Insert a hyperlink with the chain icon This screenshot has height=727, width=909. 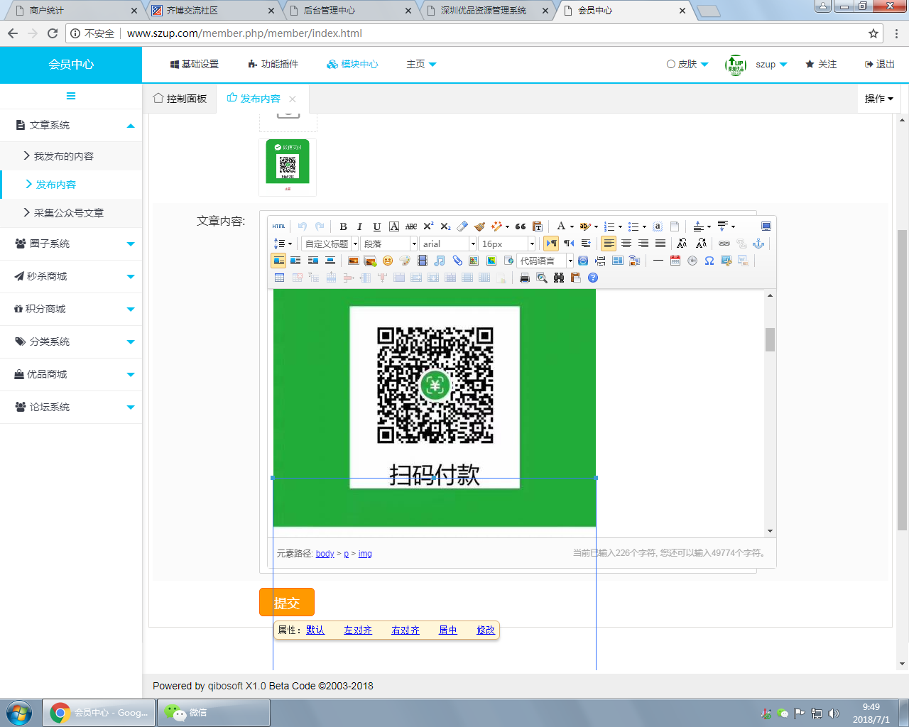[724, 244]
